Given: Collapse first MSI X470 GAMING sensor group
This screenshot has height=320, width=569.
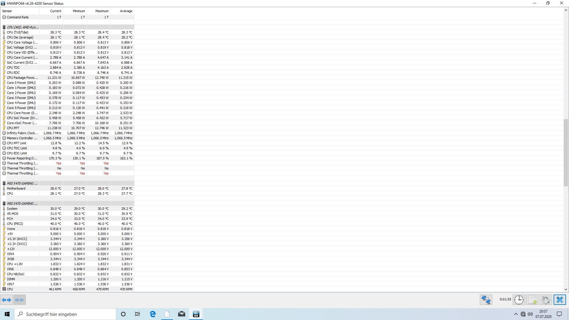Looking at the screenshot, I should 22,183.
